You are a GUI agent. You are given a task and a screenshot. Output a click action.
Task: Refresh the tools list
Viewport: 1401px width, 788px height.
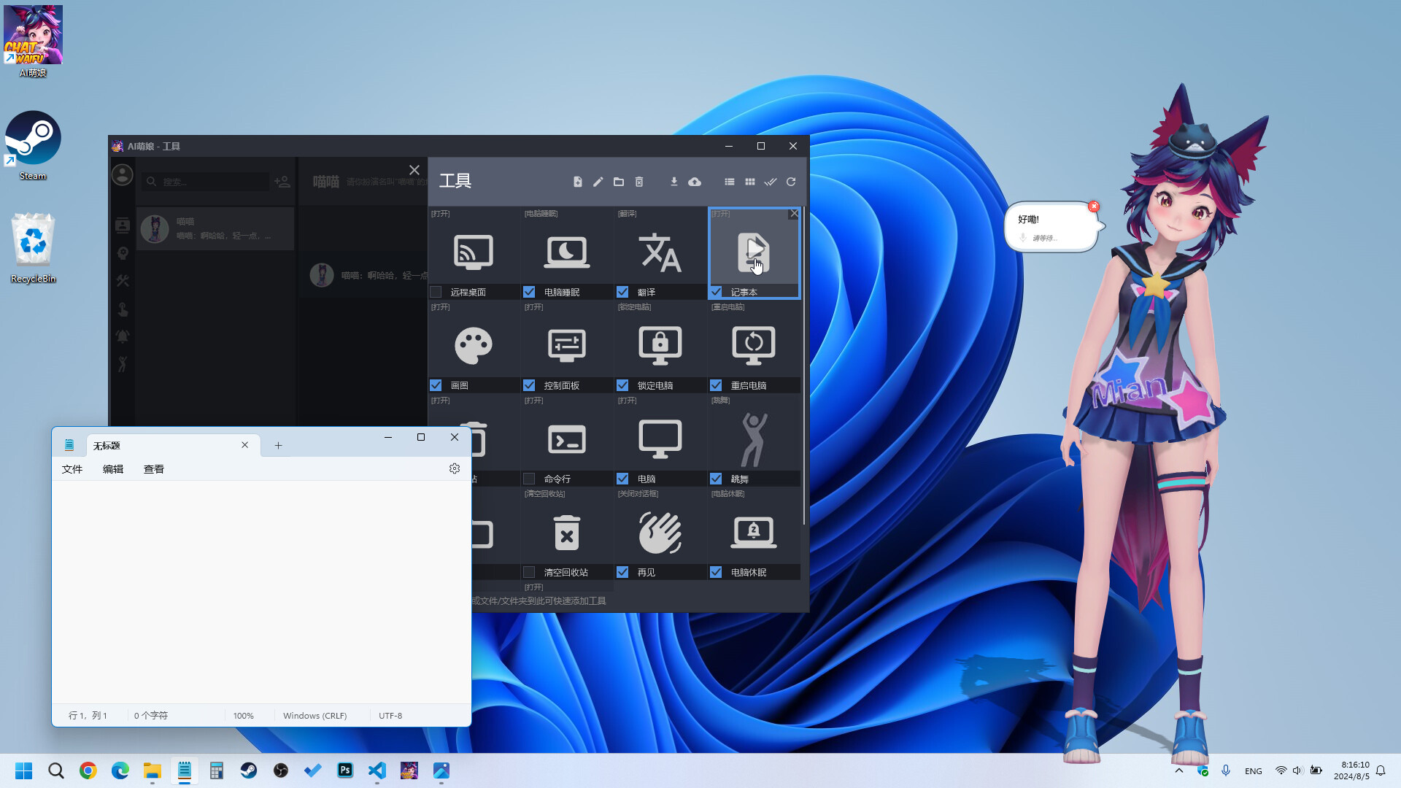point(791,182)
